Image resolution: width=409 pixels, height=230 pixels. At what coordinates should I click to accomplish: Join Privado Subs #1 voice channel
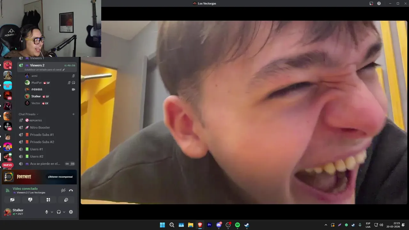point(47,135)
